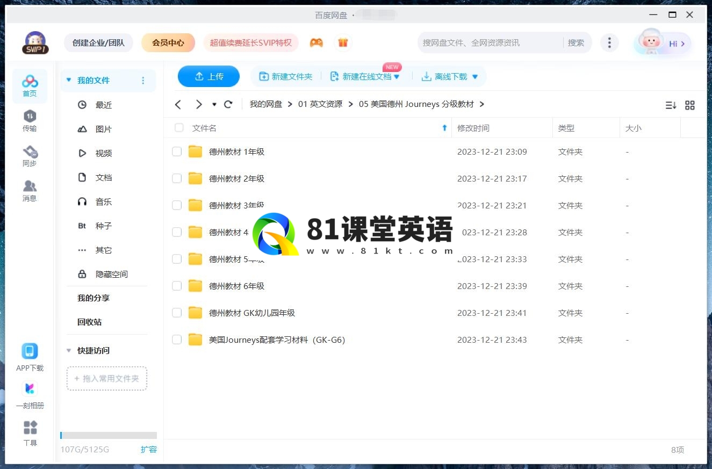
Task: Refresh the current folder listing
Action: click(x=228, y=104)
